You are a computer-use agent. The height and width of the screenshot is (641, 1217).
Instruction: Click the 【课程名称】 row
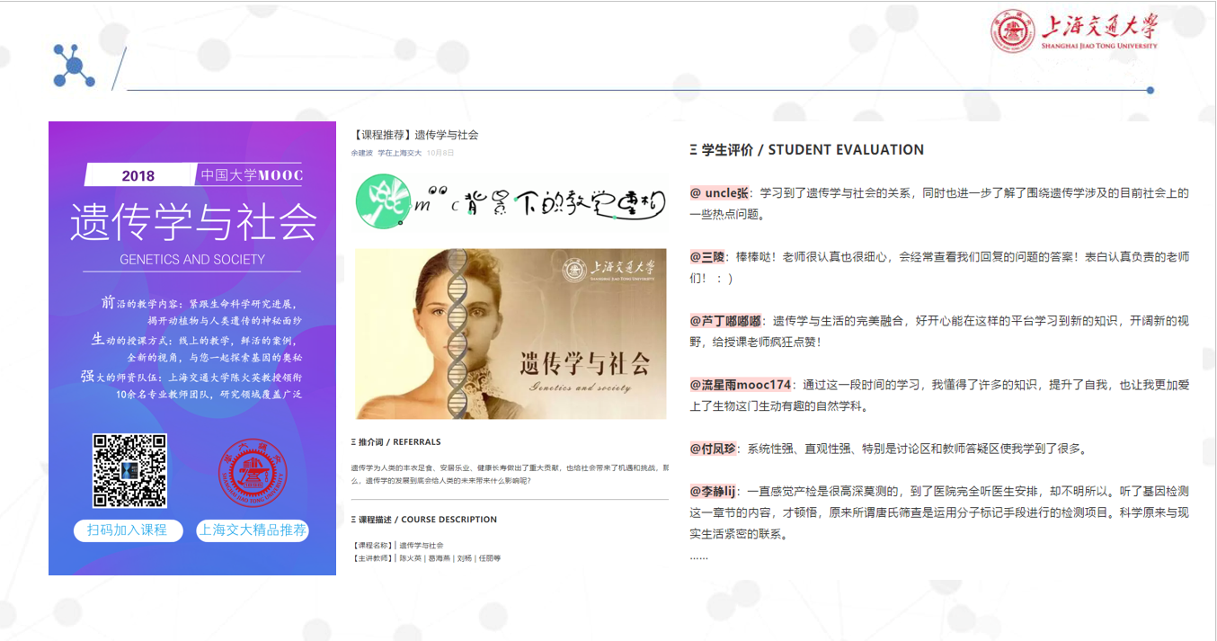click(397, 546)
